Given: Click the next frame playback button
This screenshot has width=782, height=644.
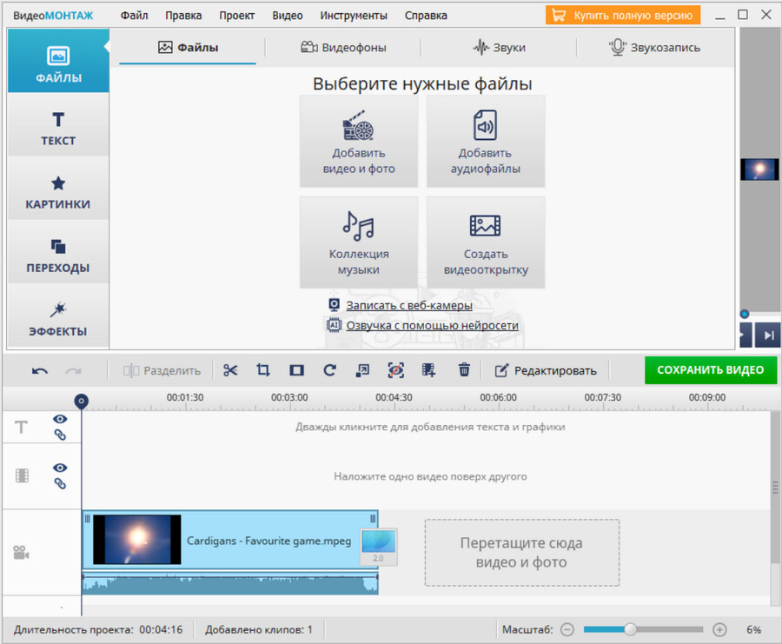Looking at the screenshot, I should (x=769, y=335).
